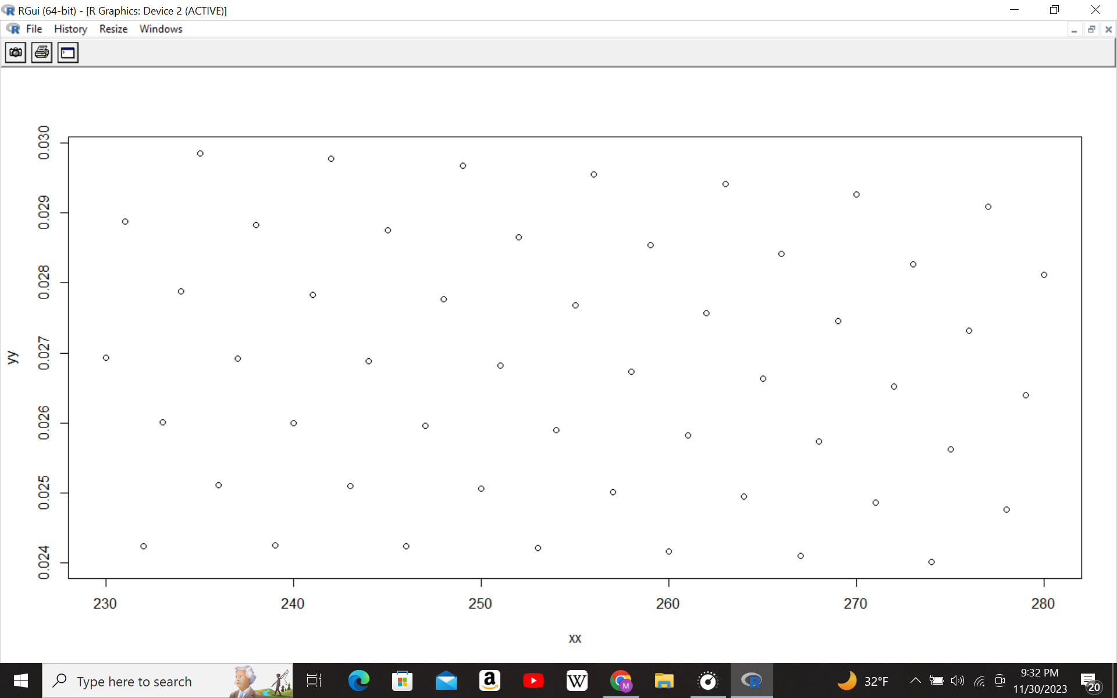Click the R copy graphics icon
1117x698 pixels.
pos(15,52)
